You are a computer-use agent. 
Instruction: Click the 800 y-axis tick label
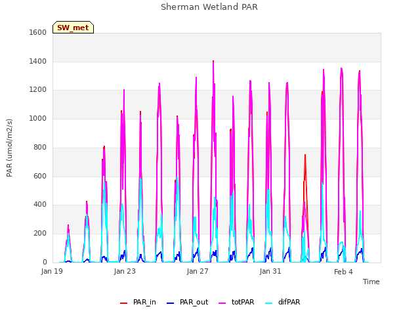pos(40,147)
